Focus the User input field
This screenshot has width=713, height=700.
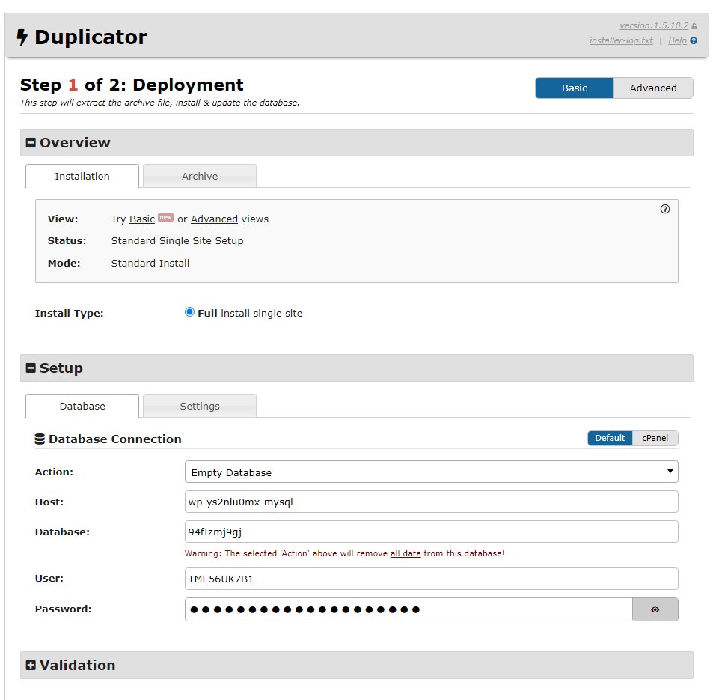coord(431,579)
